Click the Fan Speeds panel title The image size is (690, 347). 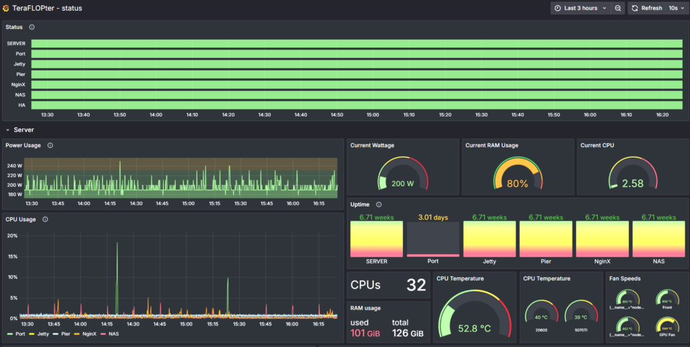(x=625, y=278)
